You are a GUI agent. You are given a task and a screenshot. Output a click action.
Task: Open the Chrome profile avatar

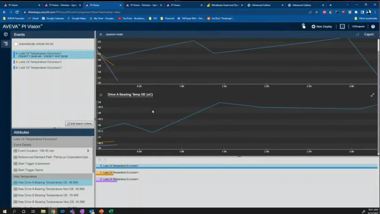click(x=369, y=12)
